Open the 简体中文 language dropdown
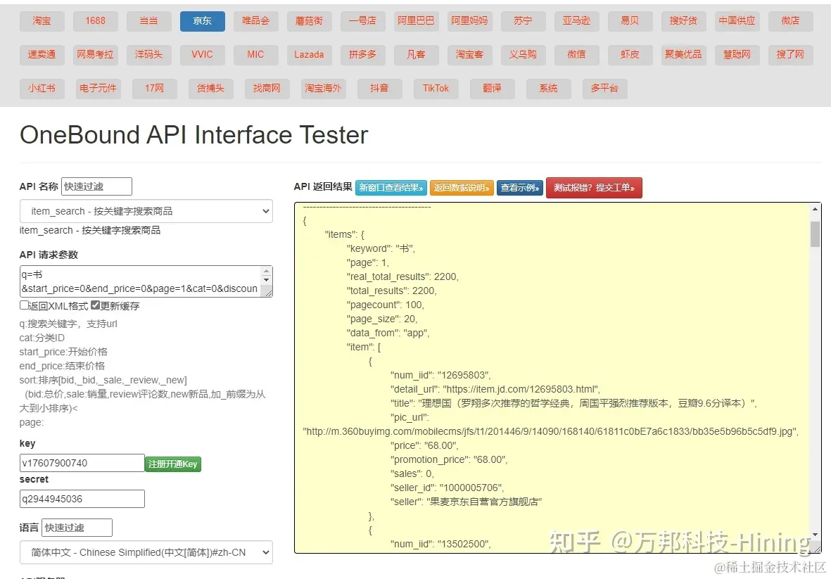Image resolution: width=831 pixels, height=579 pixels. coord(146,552)
